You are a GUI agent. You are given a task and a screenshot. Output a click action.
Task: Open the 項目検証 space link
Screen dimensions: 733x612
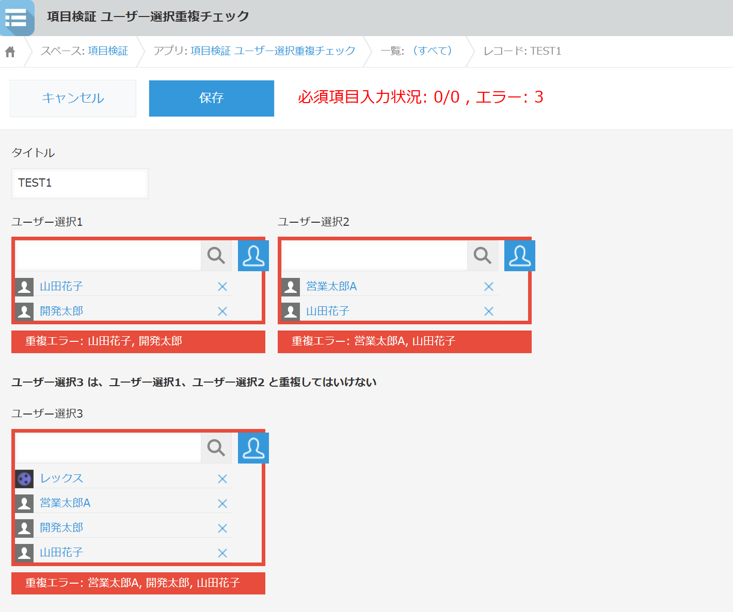pos(108,51)
